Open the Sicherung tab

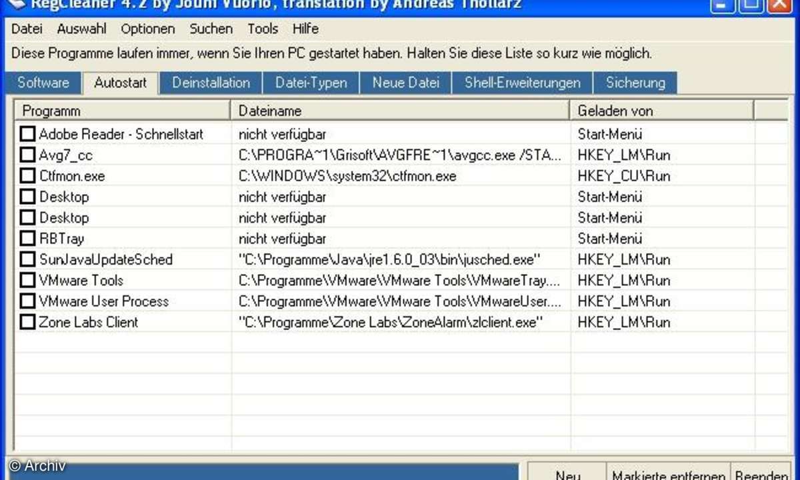pyautogui.click(x=635, y=83)
